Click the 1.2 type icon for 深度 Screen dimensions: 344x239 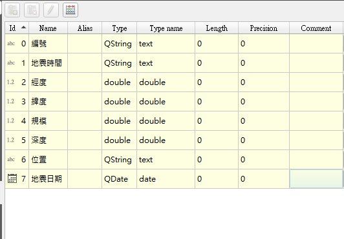click(10, 140)
